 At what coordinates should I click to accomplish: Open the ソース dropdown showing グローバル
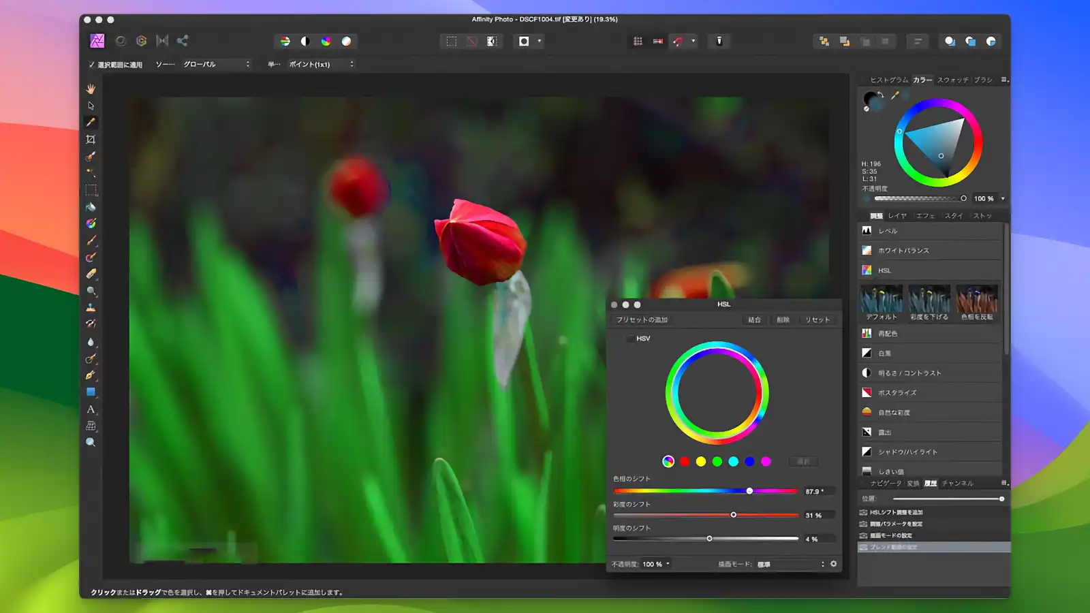click(215, 64)
